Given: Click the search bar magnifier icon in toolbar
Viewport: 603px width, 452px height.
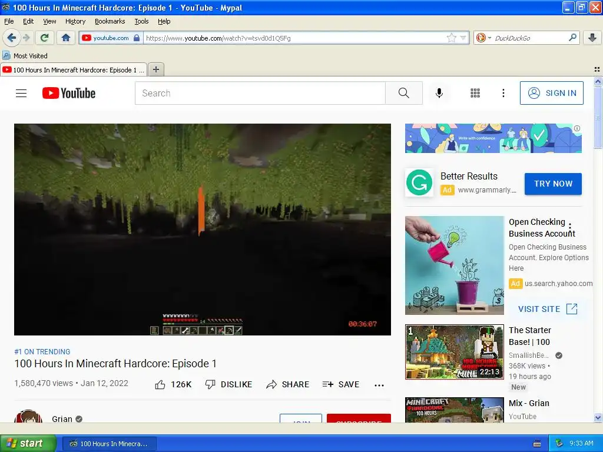Looking at the screenshot, I should point(572,38).
